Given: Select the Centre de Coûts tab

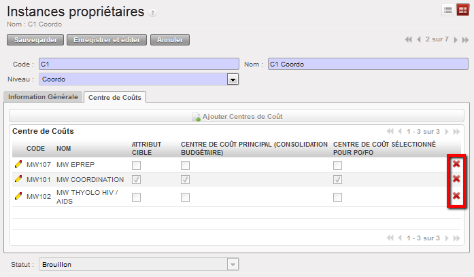Looking at the screenshot, I should coord(115,97).
